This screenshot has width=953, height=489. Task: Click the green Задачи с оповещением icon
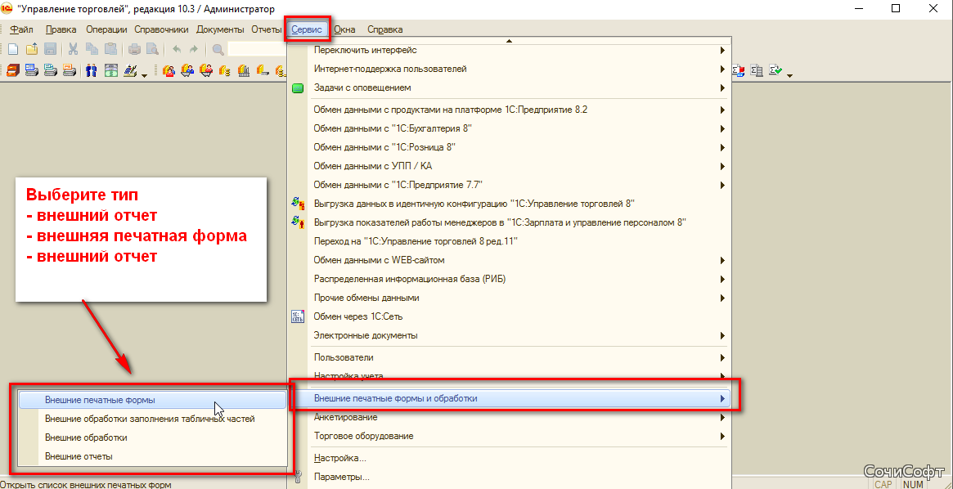coord(297,88)
